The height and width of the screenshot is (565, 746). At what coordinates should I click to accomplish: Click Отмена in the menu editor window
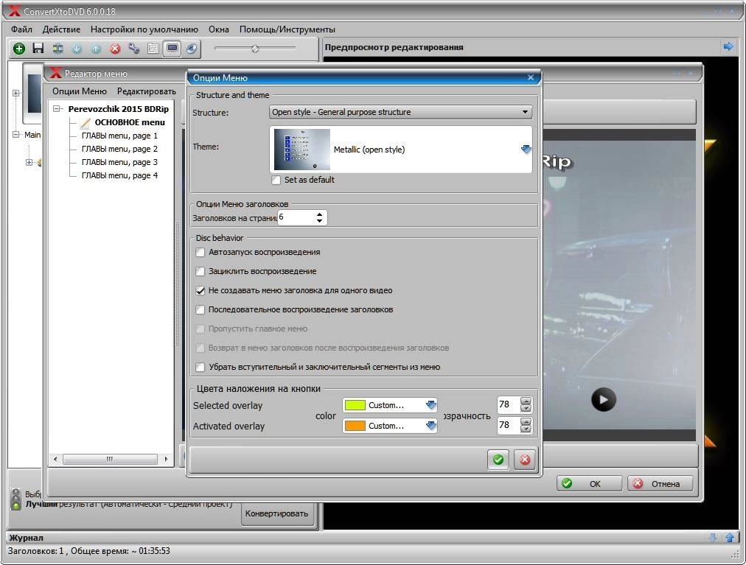(660, 484)
